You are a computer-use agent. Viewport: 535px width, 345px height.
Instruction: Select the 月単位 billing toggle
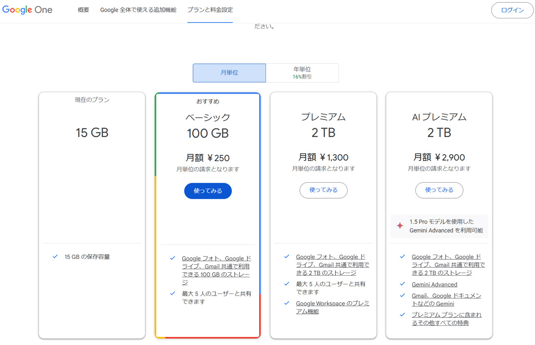(229, 73)
